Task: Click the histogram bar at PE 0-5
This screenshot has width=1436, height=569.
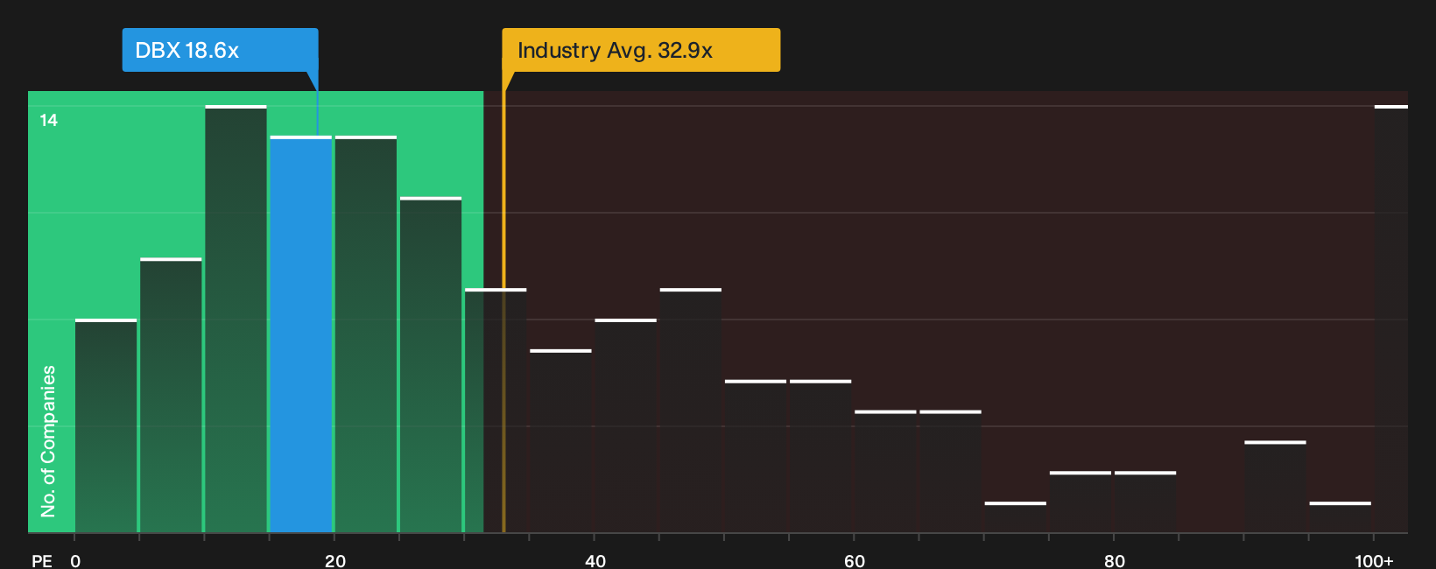Action: pos(106,426)
